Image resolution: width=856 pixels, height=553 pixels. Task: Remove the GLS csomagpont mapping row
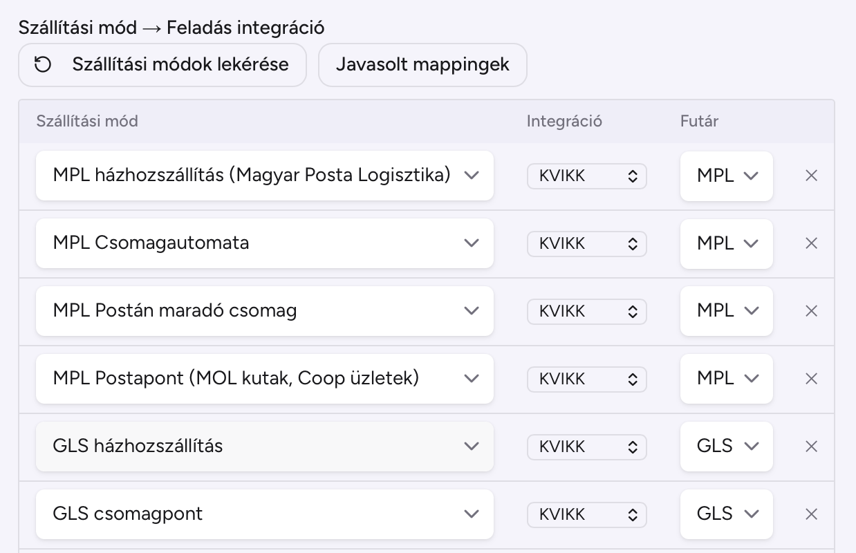coord(812,514)
